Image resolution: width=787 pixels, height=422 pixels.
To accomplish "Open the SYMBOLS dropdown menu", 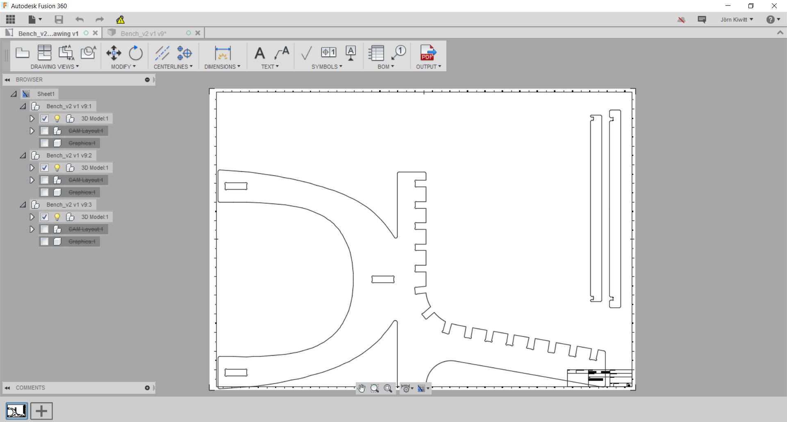I will pos(327,66).
